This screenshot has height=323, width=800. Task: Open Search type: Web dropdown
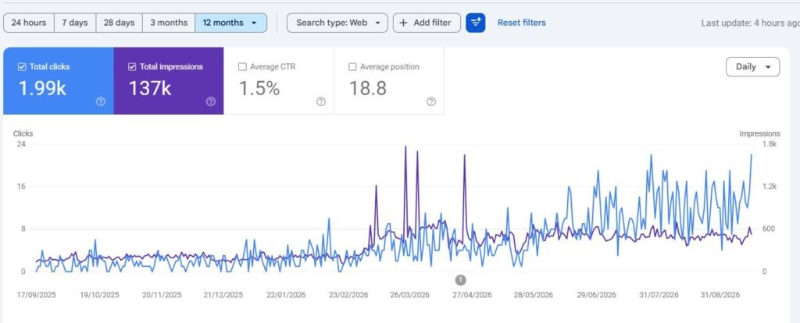(337, 23)
